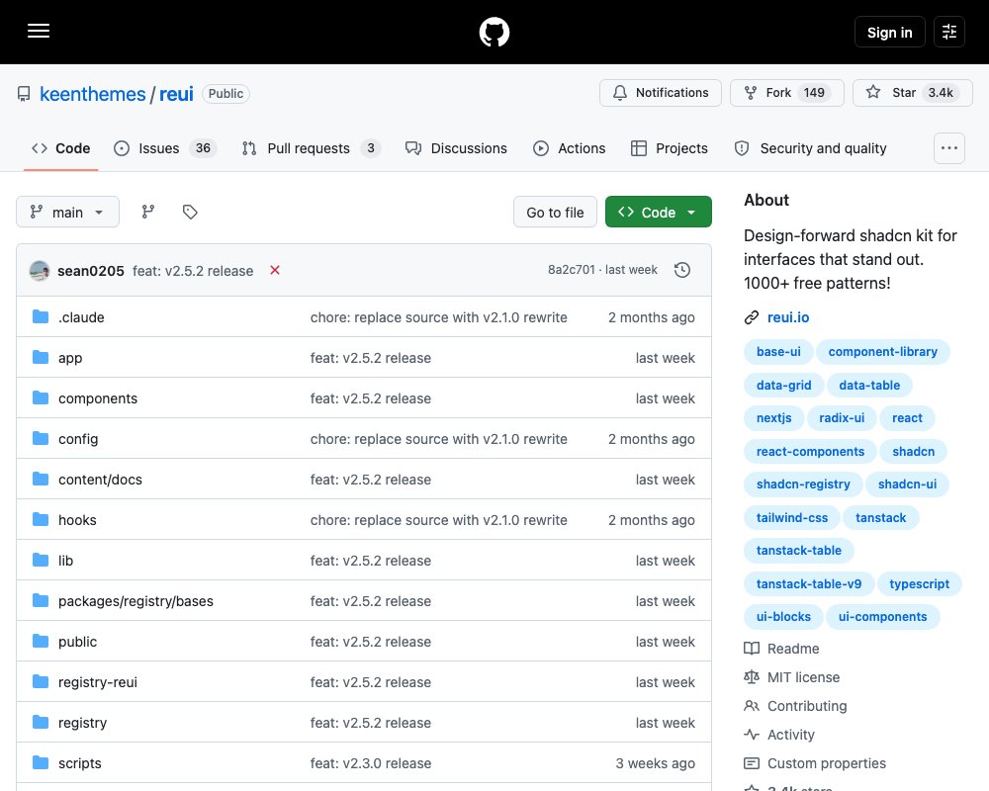The height and width of the screenshot is (791, 989).
Task: Click the Notifications button
Action: [x=661, y=93]
